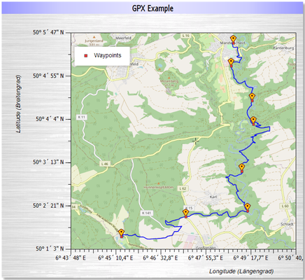Click the waypoint pin near the K 15 label
305x280 pixels.
pyautogui.click(x=185, y=213)
